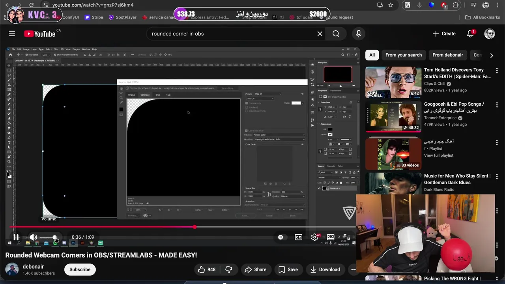Screen dimensions: 505x284
Task: Open the Dark Blues Radio channel
Action: coord(439,190)
